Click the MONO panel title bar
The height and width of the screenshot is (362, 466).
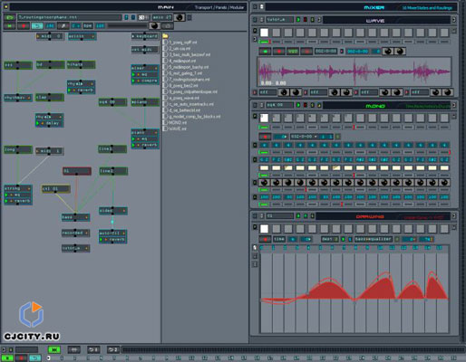(x=386, y=106)
